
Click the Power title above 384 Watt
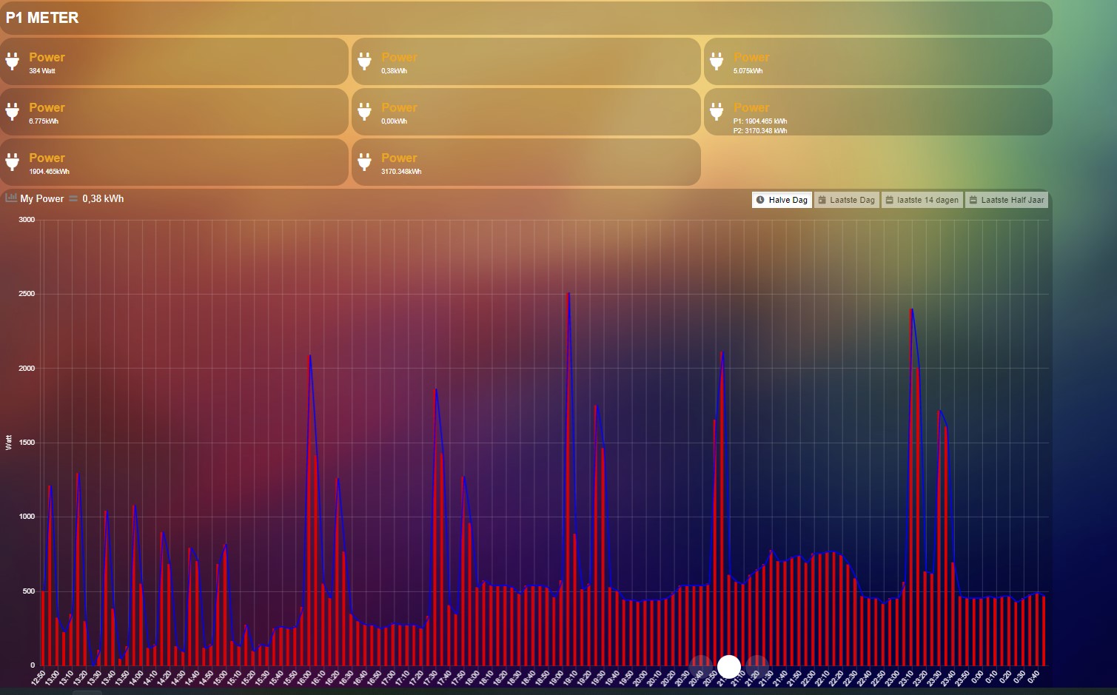(47, 57)
